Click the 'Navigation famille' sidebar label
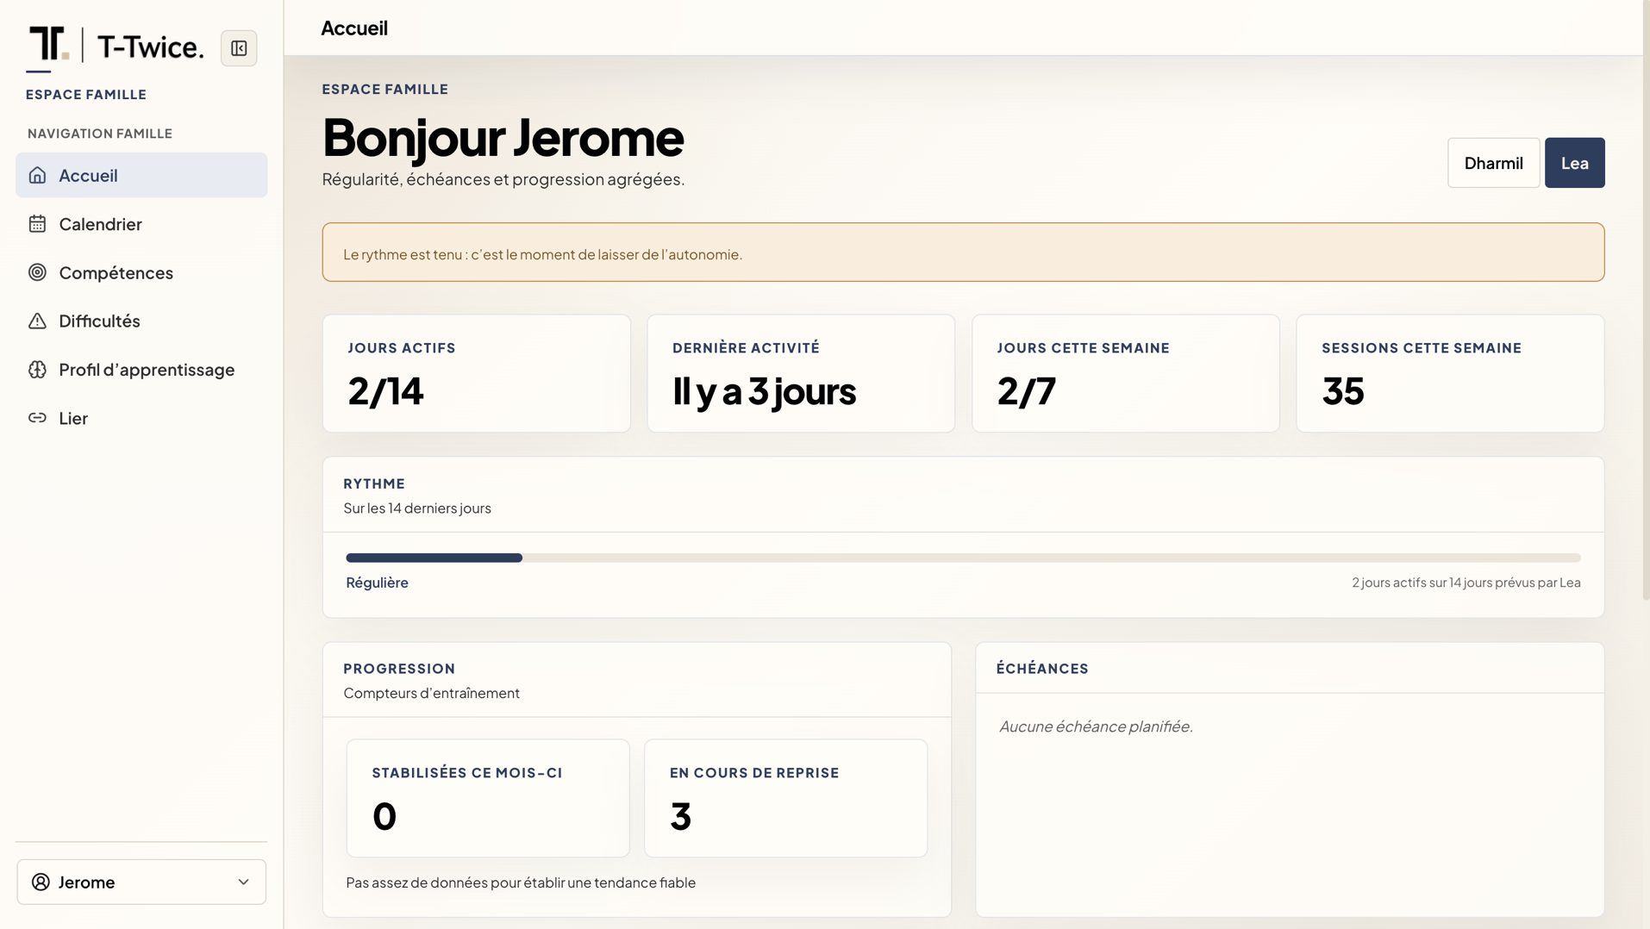The image size is (1650, 929). pyautogui.click(x=100, y=134)
